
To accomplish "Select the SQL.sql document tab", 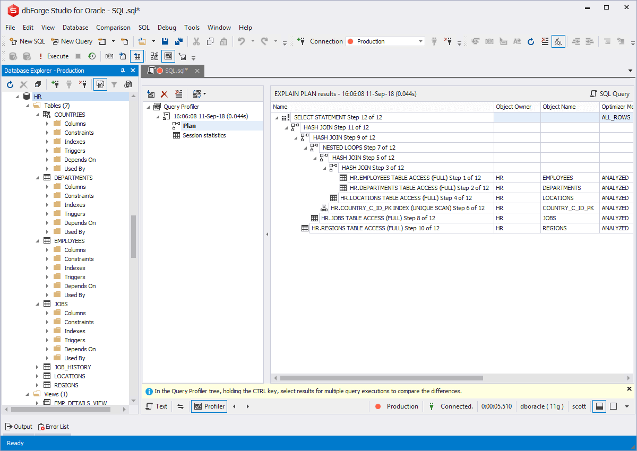I will [173, 71].
